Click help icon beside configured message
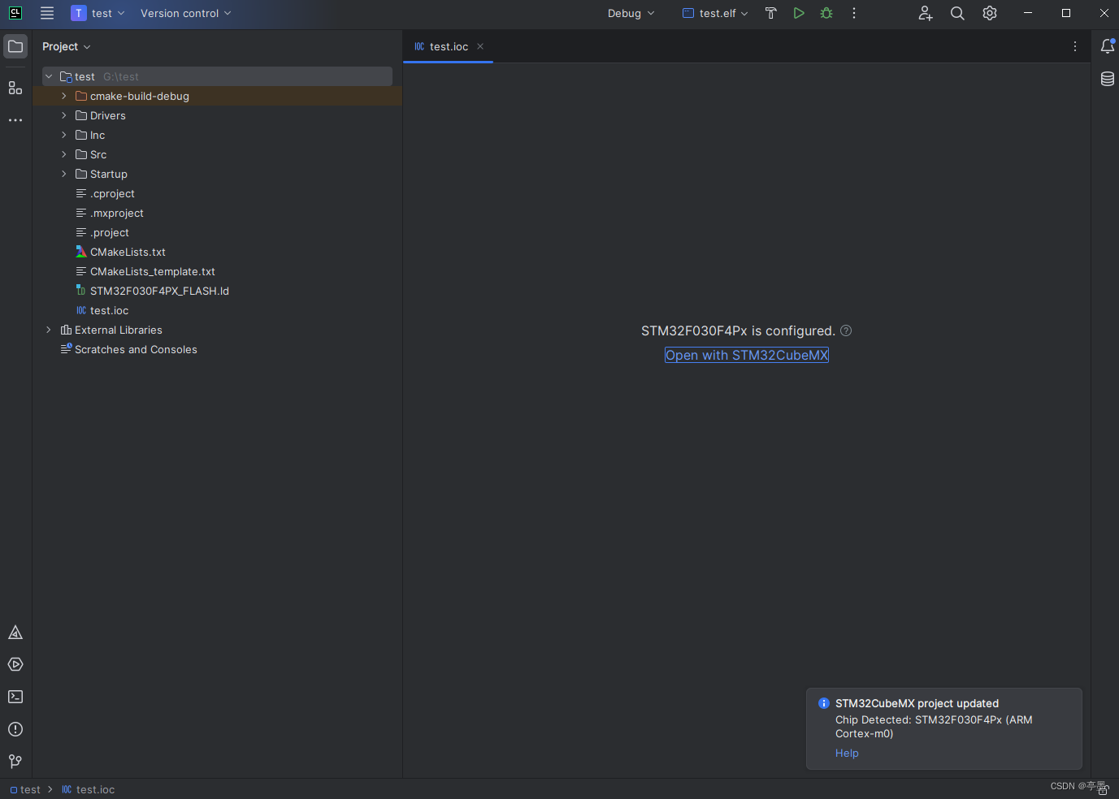Image resolution: width=1119 pixels, height=799 pixels. pyautogui.click(x=846, y=330)
